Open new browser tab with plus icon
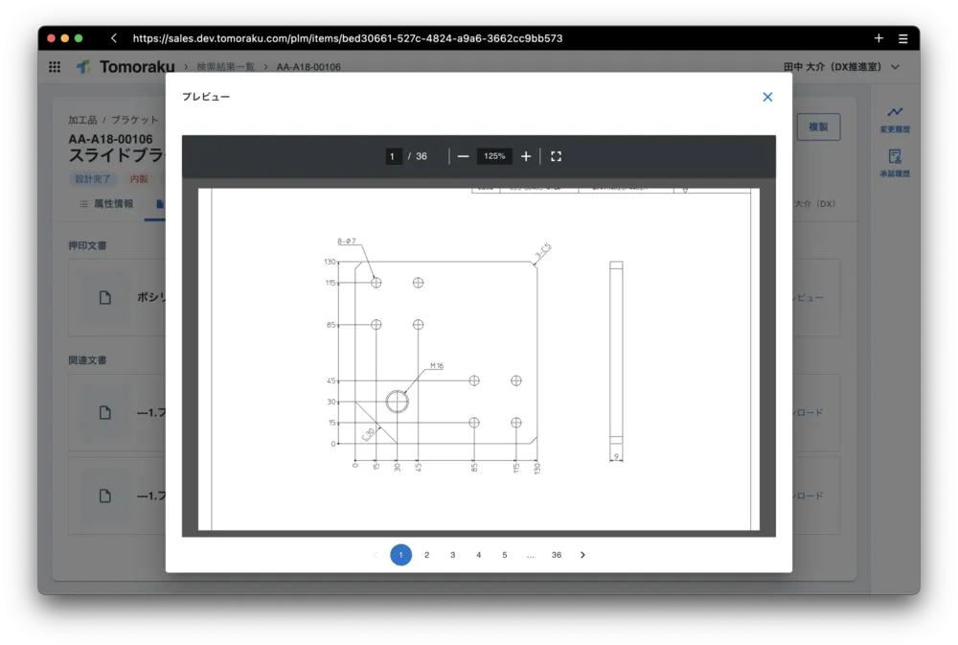 tap(878, 38)
